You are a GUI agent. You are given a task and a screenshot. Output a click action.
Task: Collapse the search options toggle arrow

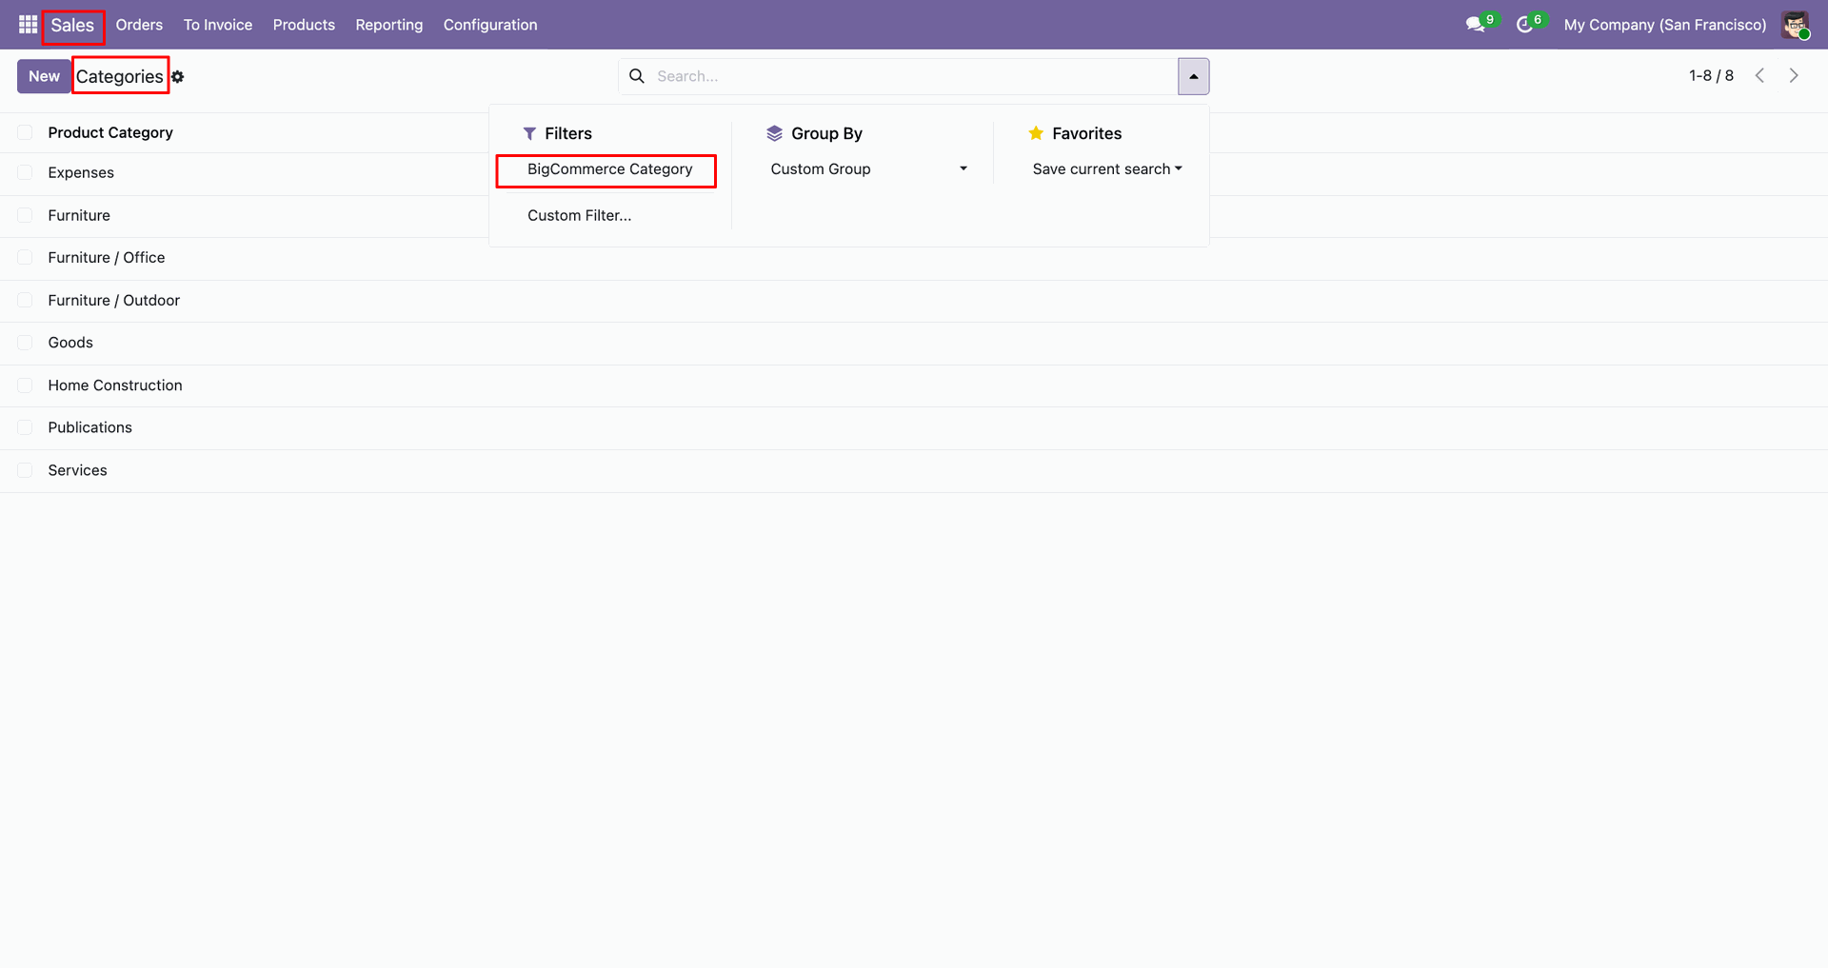[1193, 76]
